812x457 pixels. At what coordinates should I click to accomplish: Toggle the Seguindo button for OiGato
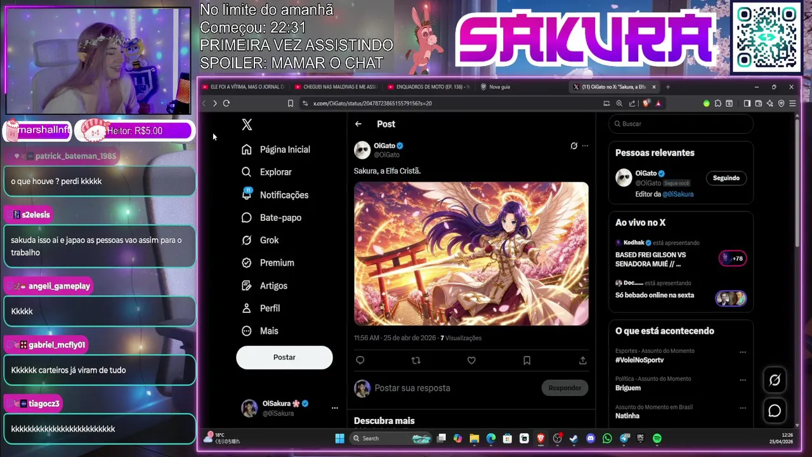(726, 178)
